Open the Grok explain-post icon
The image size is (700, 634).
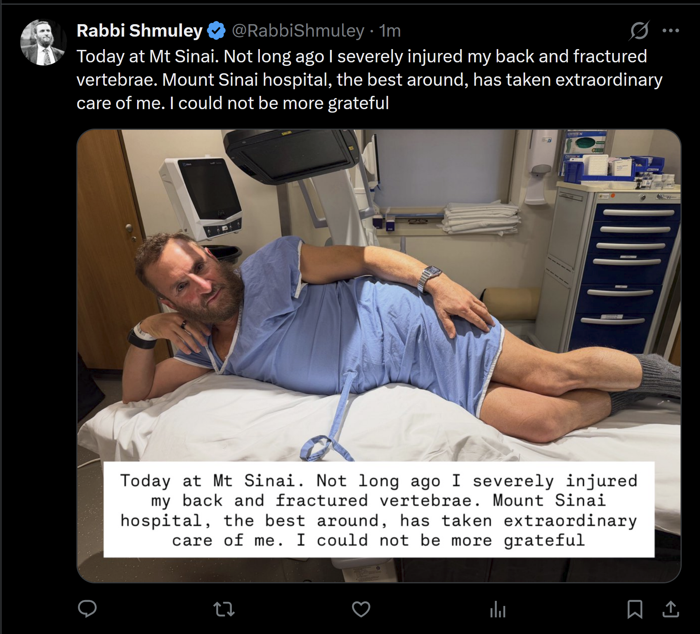pos(639,30)
